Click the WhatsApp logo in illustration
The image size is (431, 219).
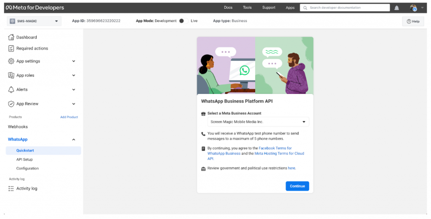coord(245,70)
